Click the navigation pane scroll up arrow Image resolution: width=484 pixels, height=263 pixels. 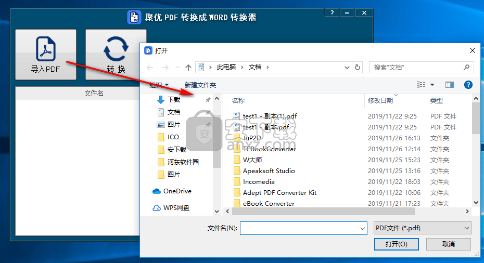click(x=216, y=99)
